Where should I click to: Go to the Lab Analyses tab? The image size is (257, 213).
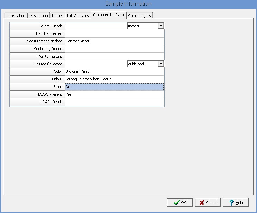pyautogui.click(x=78, y=16)
